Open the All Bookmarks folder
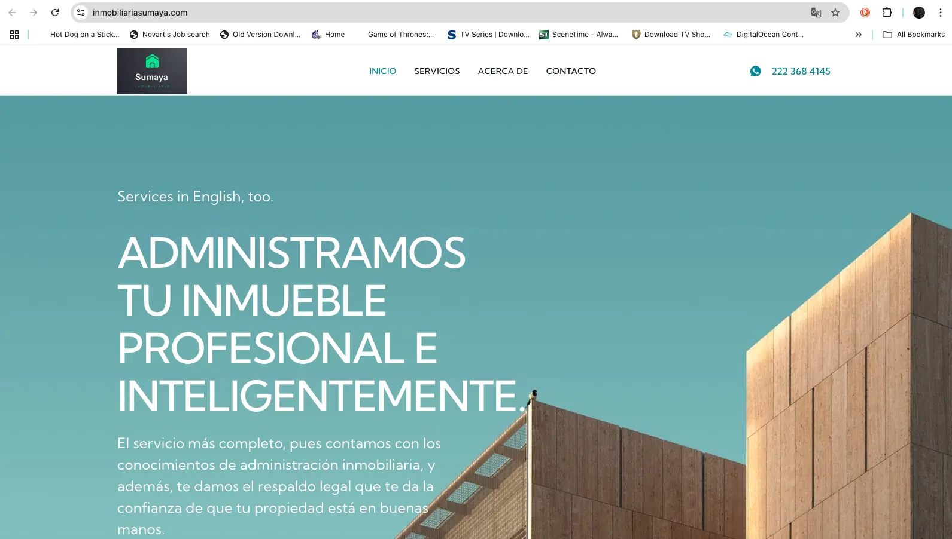The height and width of the screenshot is (539, 952). pyautogui.click(x=914, y=35)
